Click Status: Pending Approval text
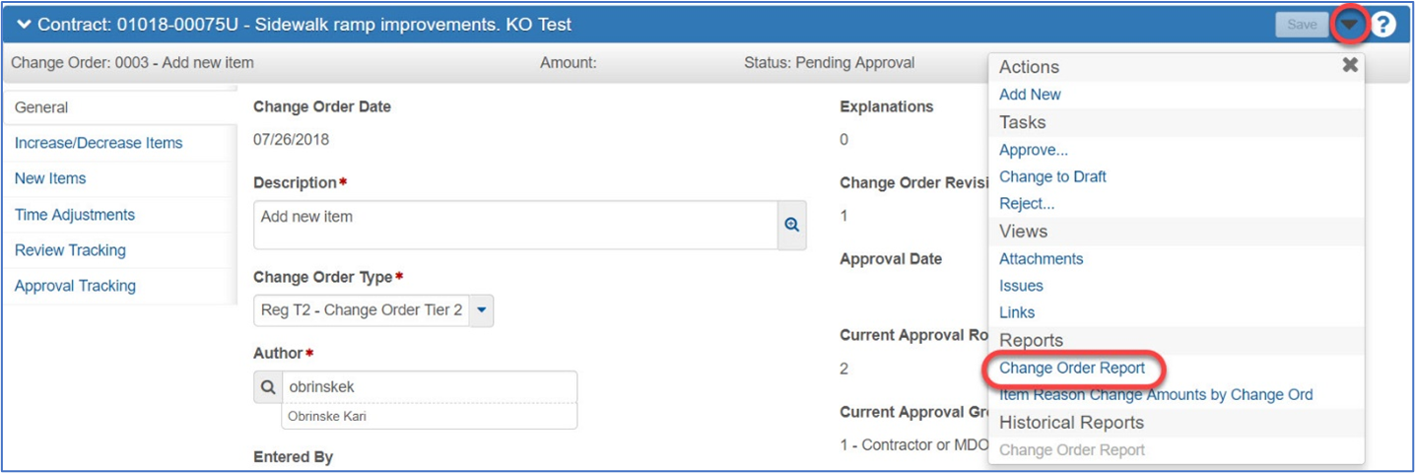Viewport: 1415px width, 473px height. pyautogui.click(x=829, y=63)
